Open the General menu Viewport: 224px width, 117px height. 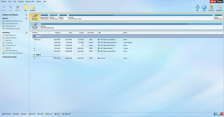click(x=3, y=1)
